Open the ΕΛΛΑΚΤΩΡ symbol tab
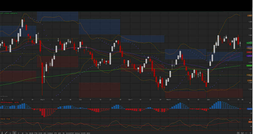253x134 pixels. pyautogui.click(x=70, y=133)
